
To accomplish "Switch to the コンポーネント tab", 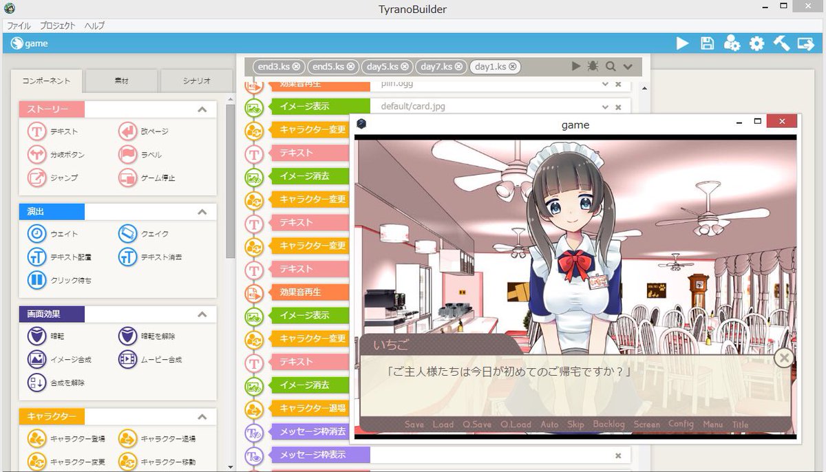I will [x=47, y=81].
